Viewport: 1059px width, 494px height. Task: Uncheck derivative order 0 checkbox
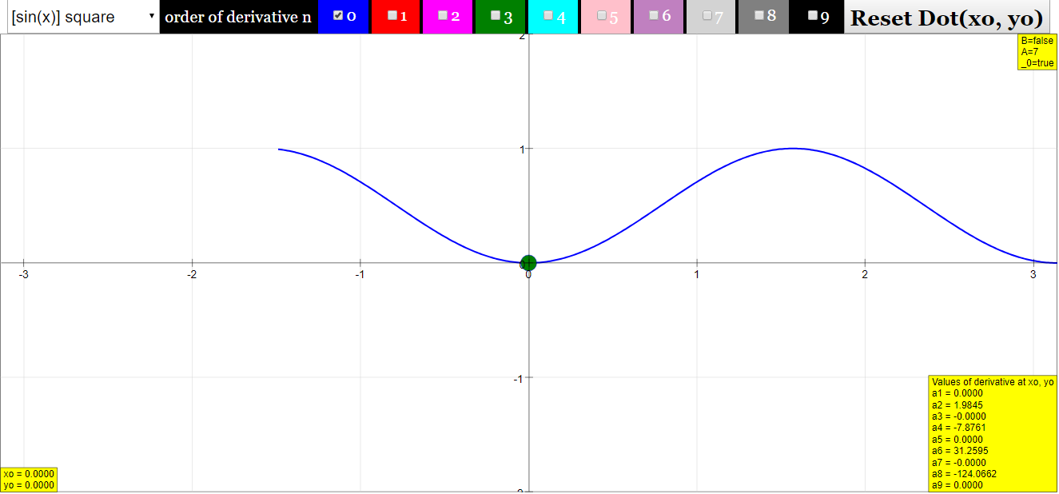(x=339, y=16)
